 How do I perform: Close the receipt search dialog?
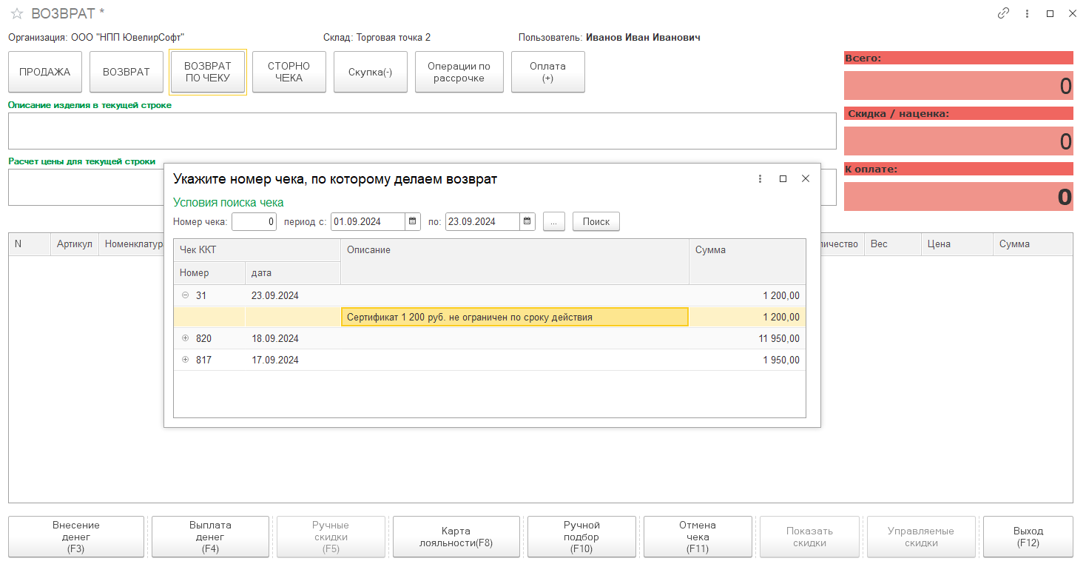tap(806, 178)
